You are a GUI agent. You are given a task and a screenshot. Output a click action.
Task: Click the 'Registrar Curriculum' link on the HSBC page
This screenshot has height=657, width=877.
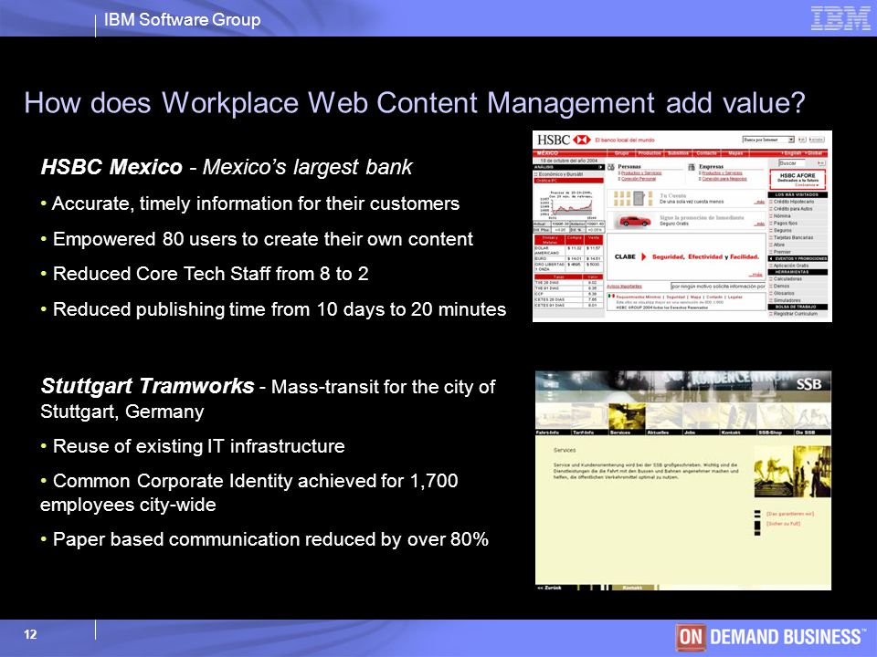[x=796, y=314]
